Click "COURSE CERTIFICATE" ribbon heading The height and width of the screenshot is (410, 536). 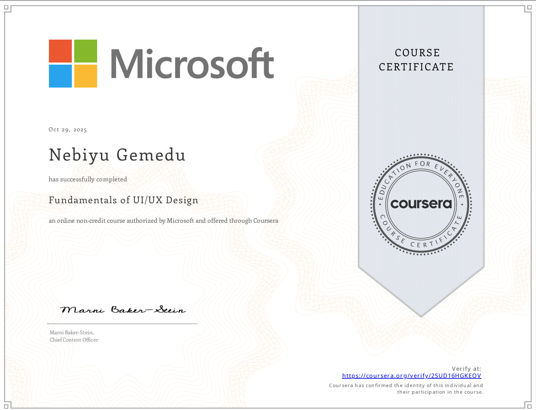[x=416, y=60]
